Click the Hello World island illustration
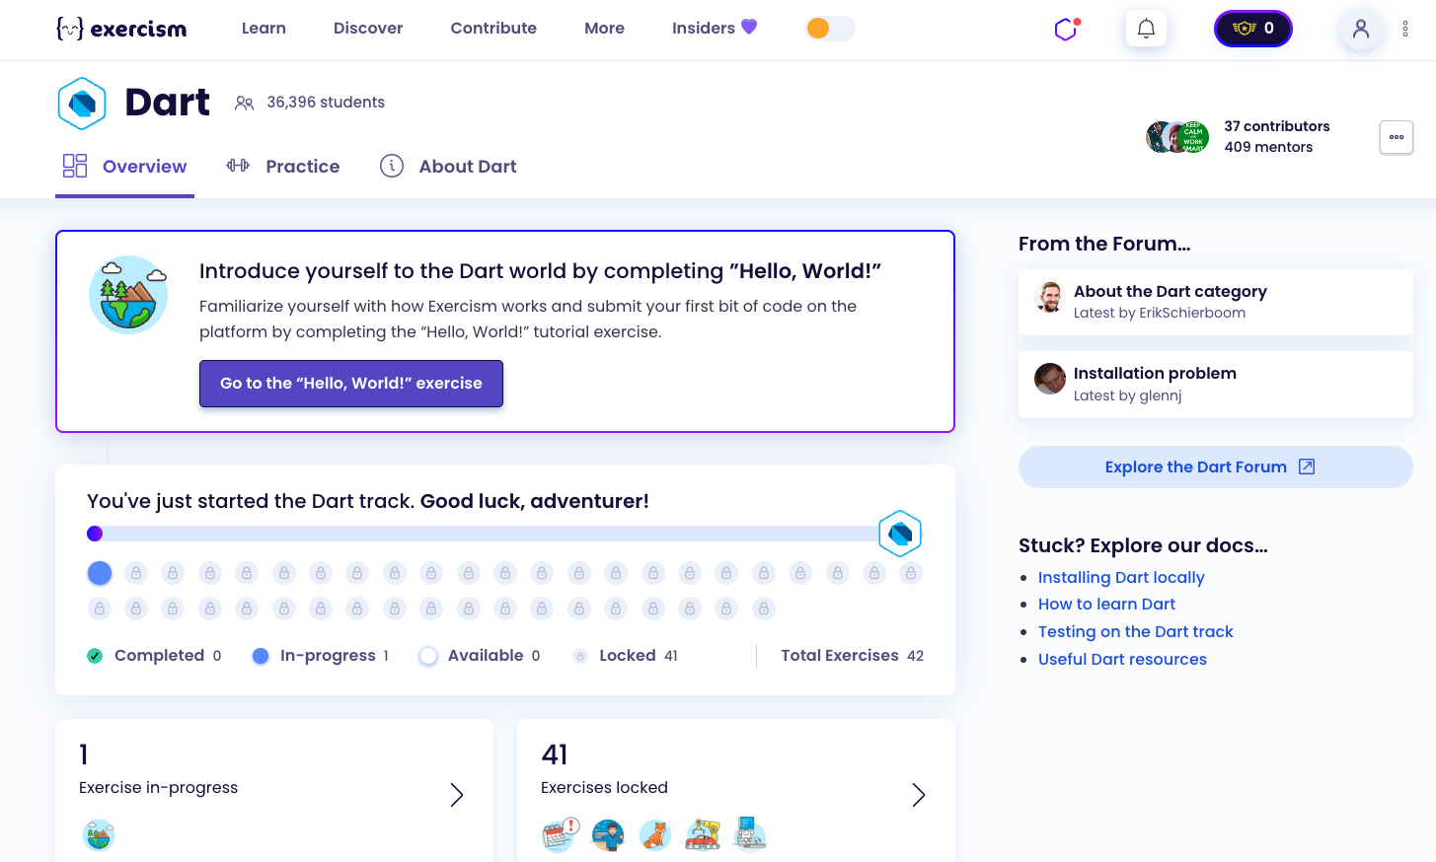 tap(128, 295)
